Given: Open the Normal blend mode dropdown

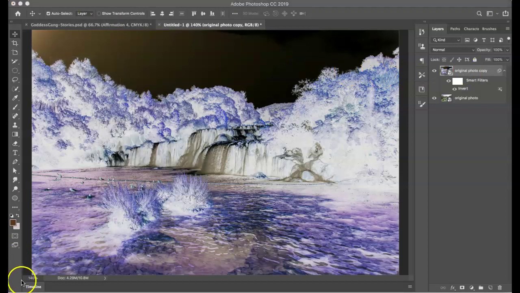Looking at the screenshot, I should click(x=453, y=50).
